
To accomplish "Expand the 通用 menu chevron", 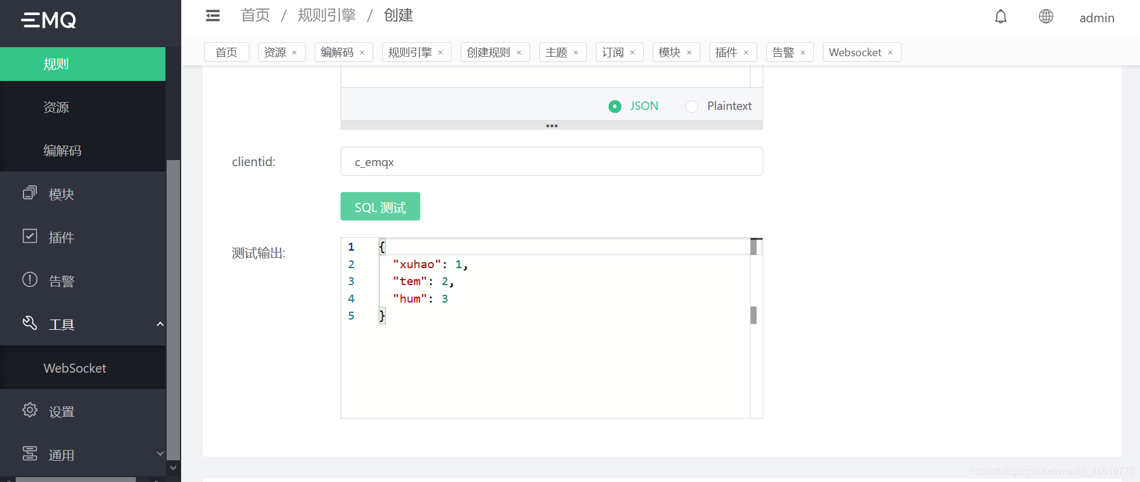I will pos(160,454).
